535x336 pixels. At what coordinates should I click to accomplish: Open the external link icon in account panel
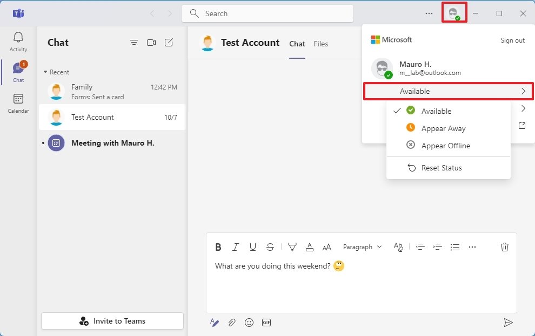point(522,126)
